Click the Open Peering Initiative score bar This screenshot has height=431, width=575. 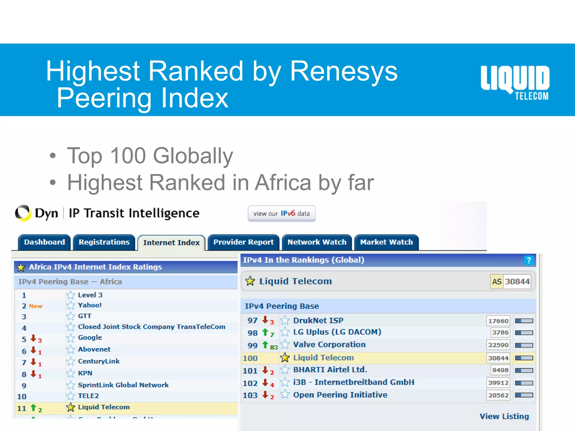[524, 395]
